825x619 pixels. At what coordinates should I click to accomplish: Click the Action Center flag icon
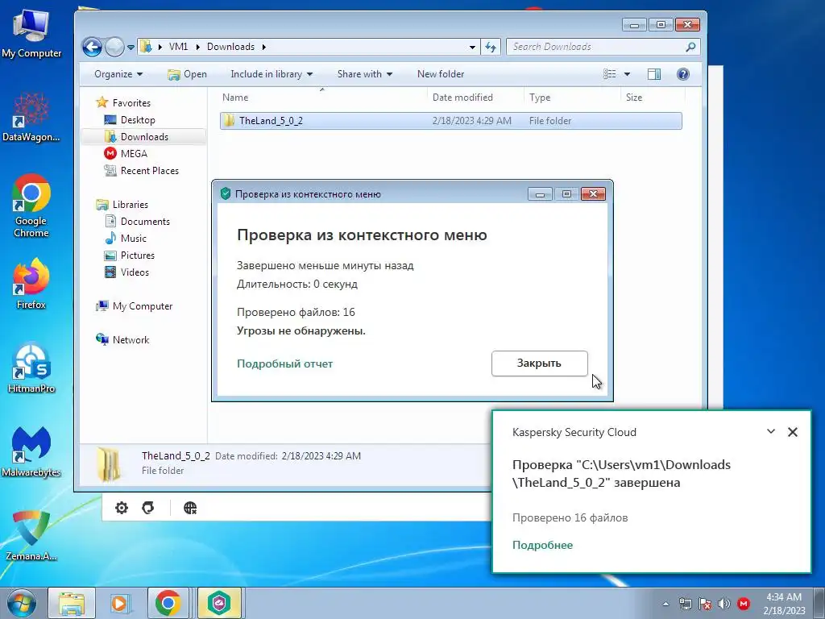point(704,604)
